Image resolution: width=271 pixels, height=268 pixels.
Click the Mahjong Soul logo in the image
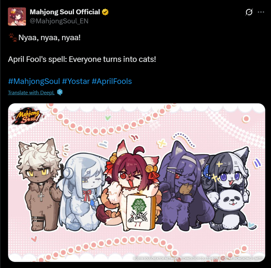[27, 116]
